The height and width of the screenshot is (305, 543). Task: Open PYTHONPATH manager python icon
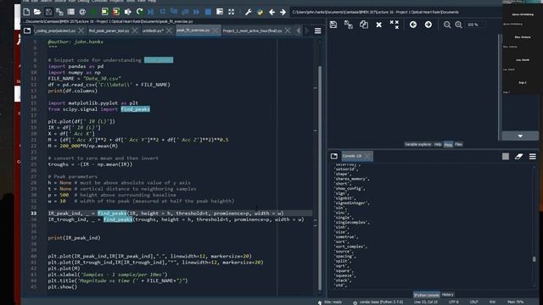[x=260, y=12]
